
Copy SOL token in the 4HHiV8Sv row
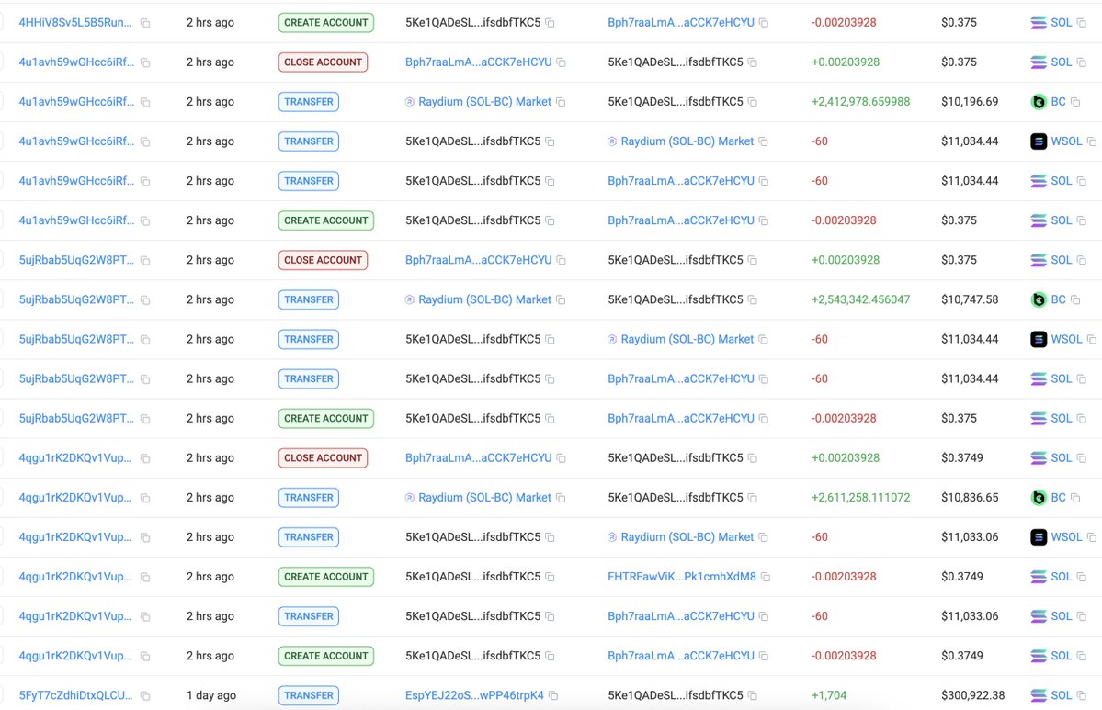1081,23
